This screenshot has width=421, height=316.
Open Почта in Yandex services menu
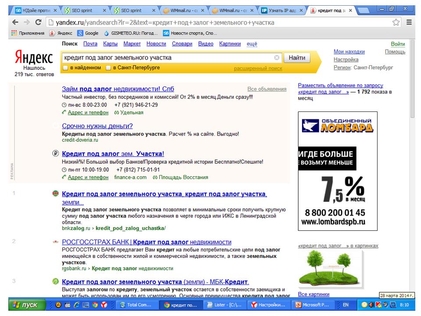tap(90, 44)
